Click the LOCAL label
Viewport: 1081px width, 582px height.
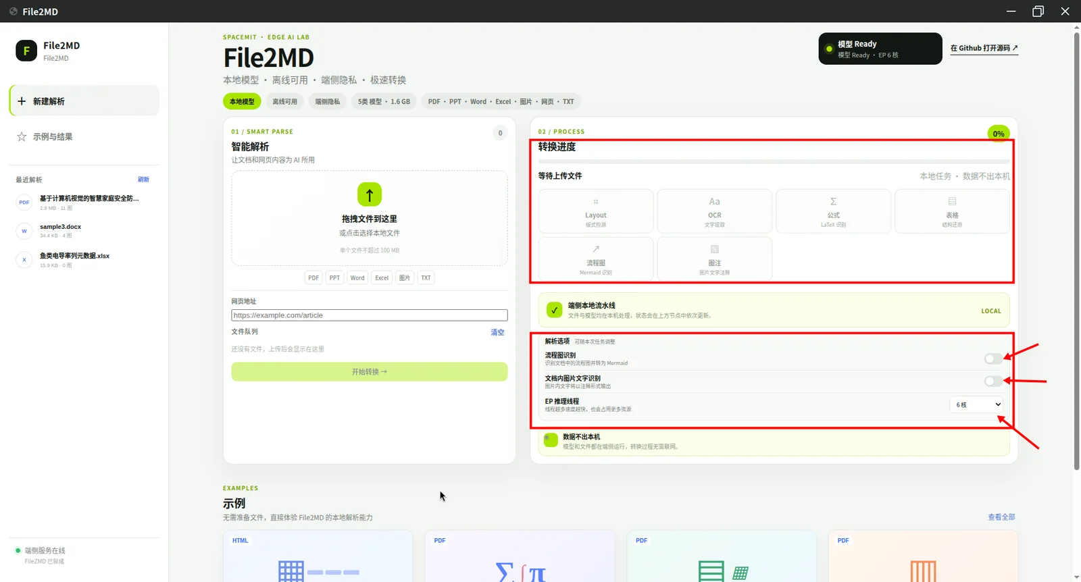point(991,311)
